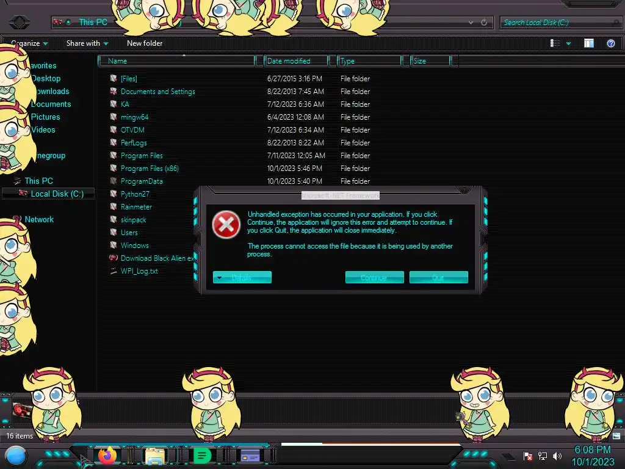Open the [Files] folder

(x=129, y=79)
